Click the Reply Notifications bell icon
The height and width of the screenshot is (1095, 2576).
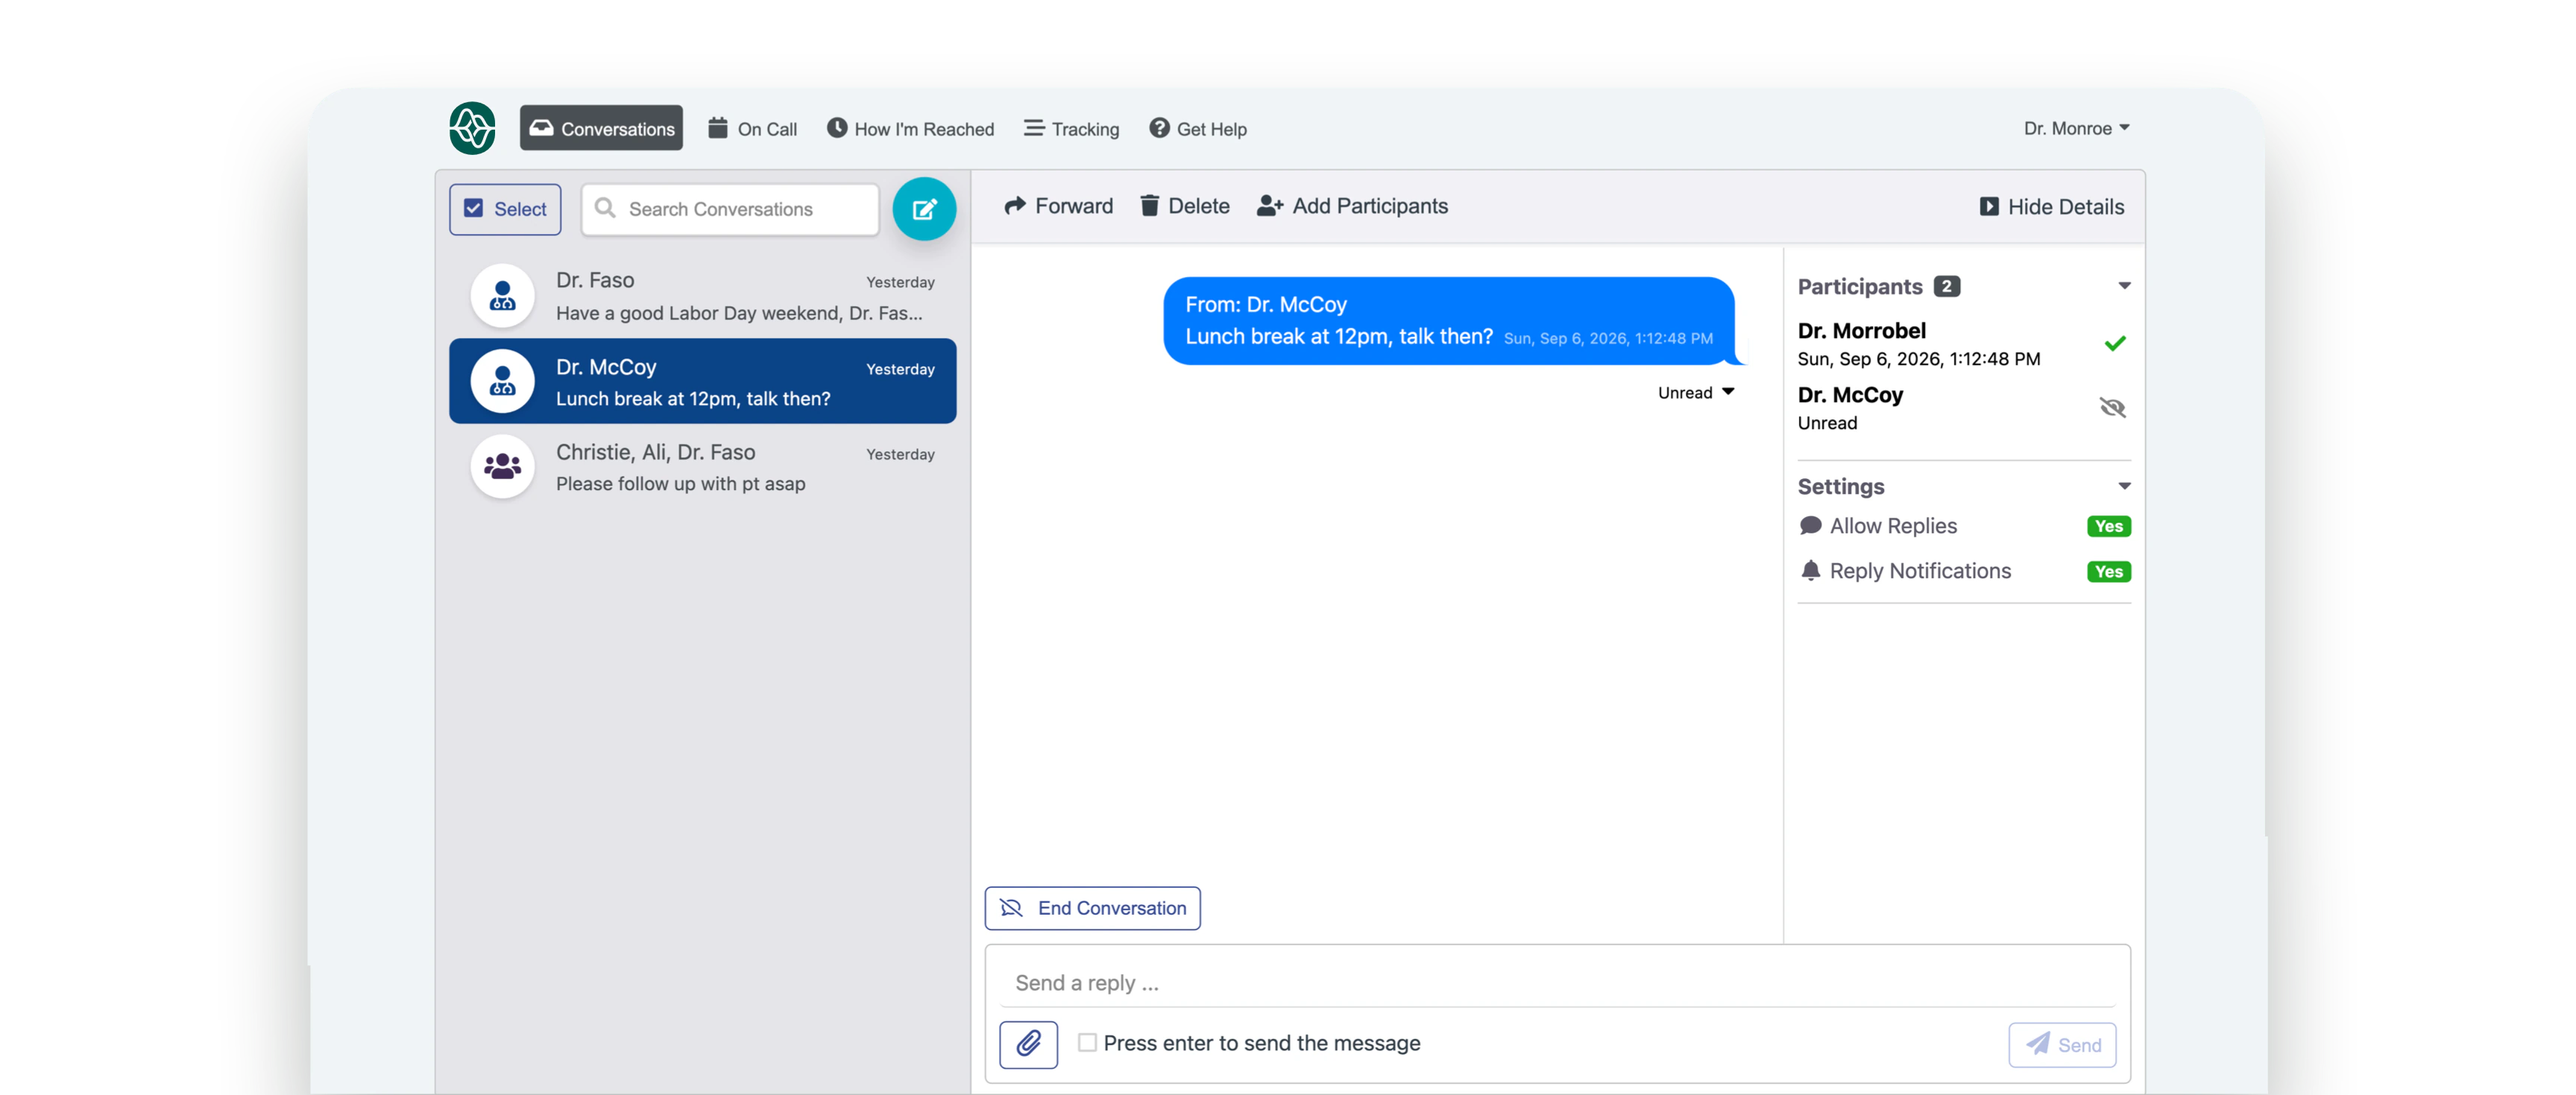[1810, 571]
